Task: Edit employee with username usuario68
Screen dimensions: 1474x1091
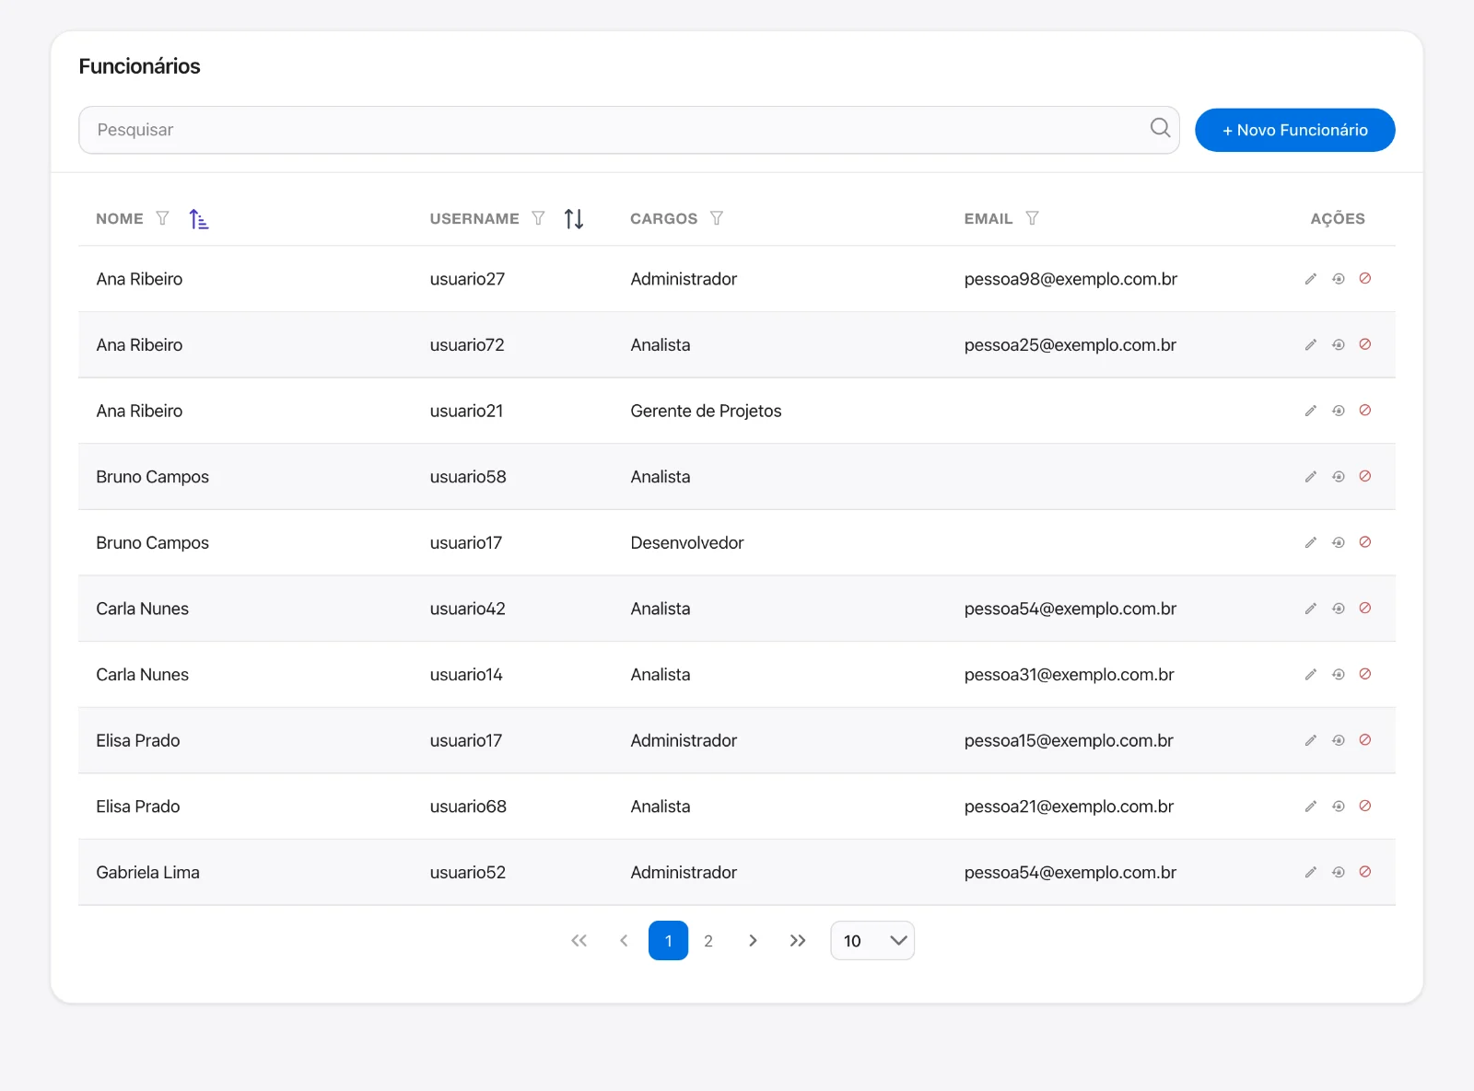Action: point(1310,807)
